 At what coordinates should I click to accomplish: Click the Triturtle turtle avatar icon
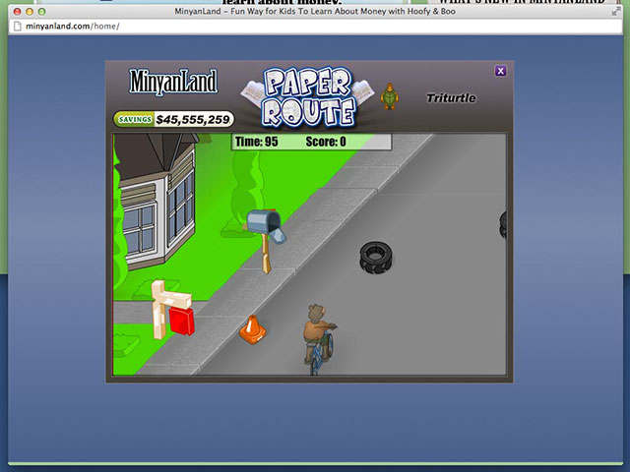click(x=389, y=95)
